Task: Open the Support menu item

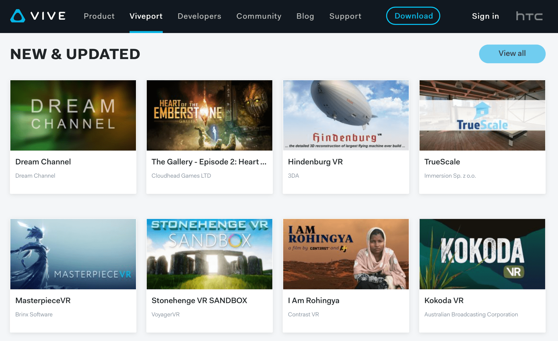Action: point(345,16)
